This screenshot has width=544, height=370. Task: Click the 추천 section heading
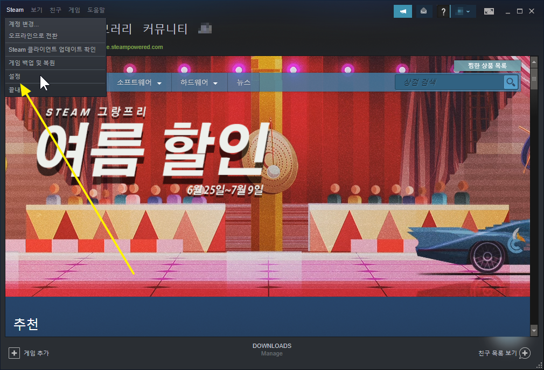click(x=26, y=324)
